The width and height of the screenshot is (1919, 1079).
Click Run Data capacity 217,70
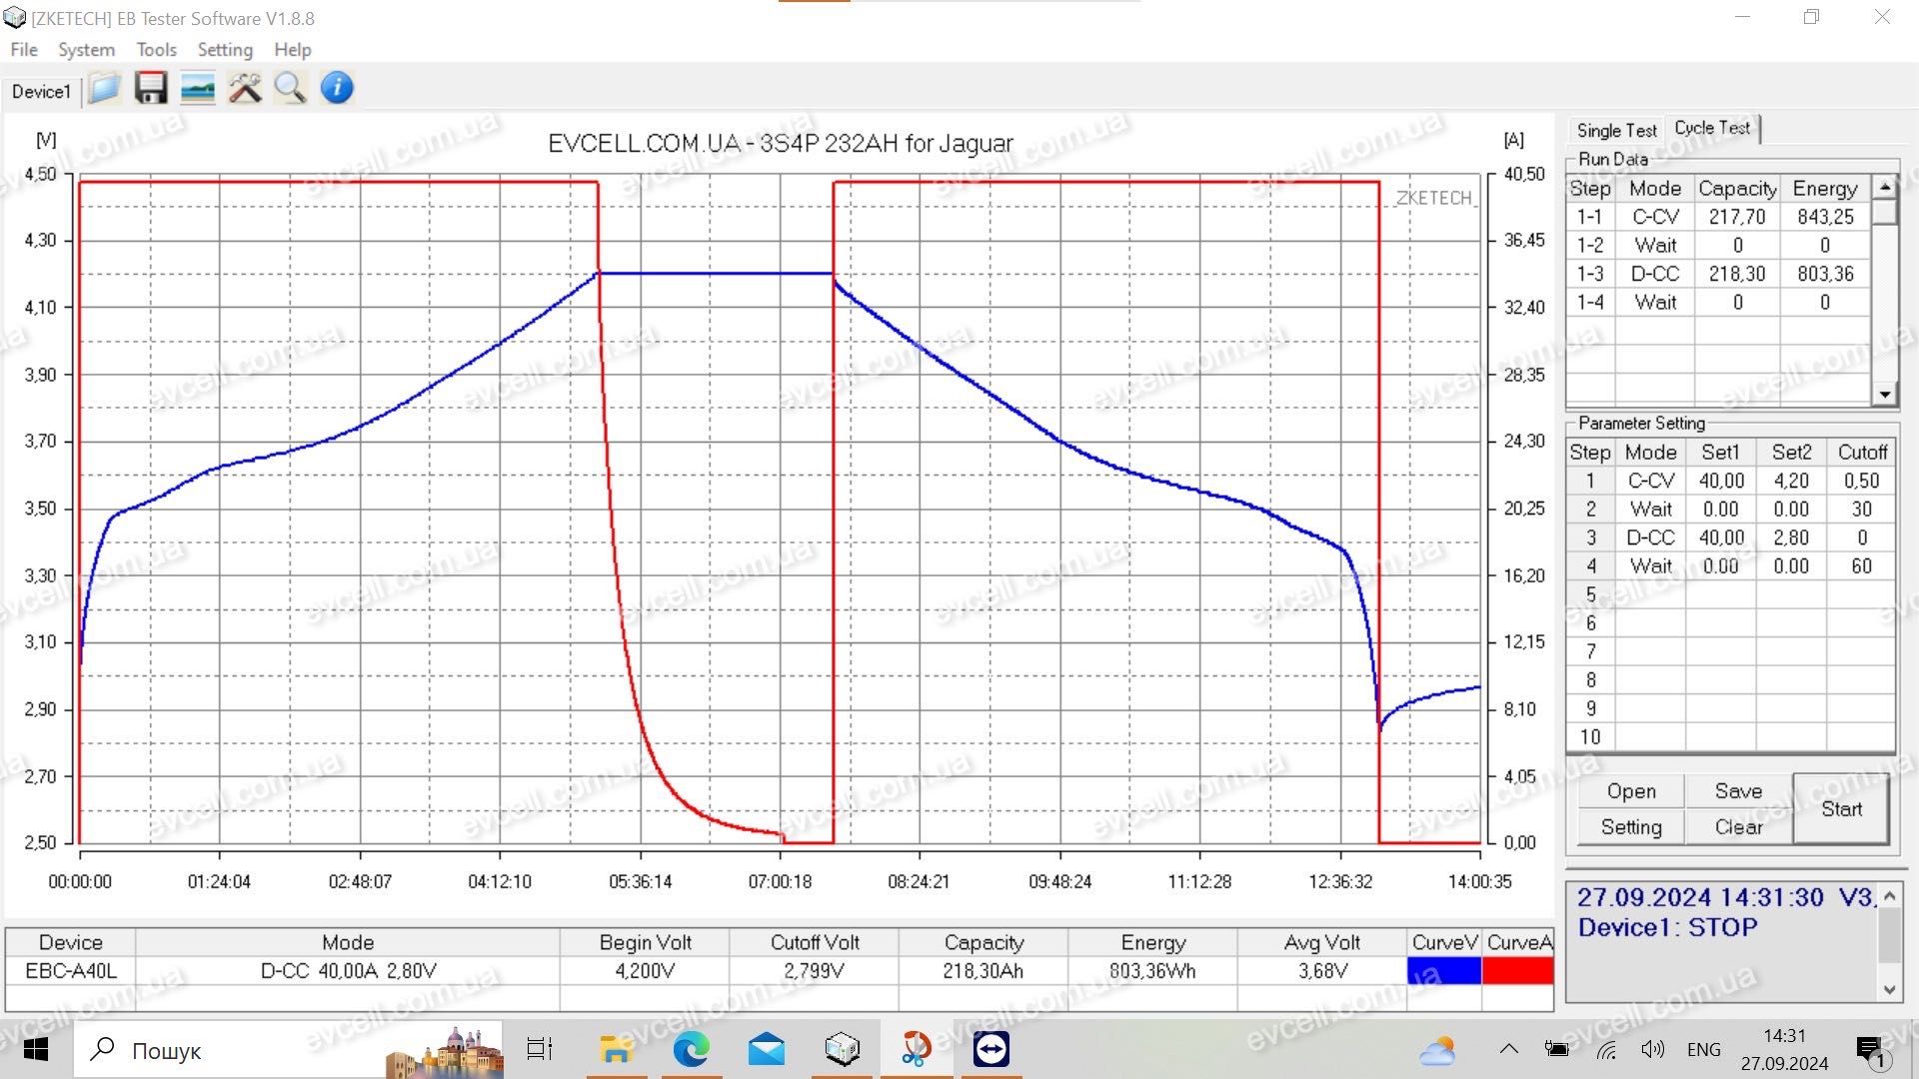pos(1737,217)
